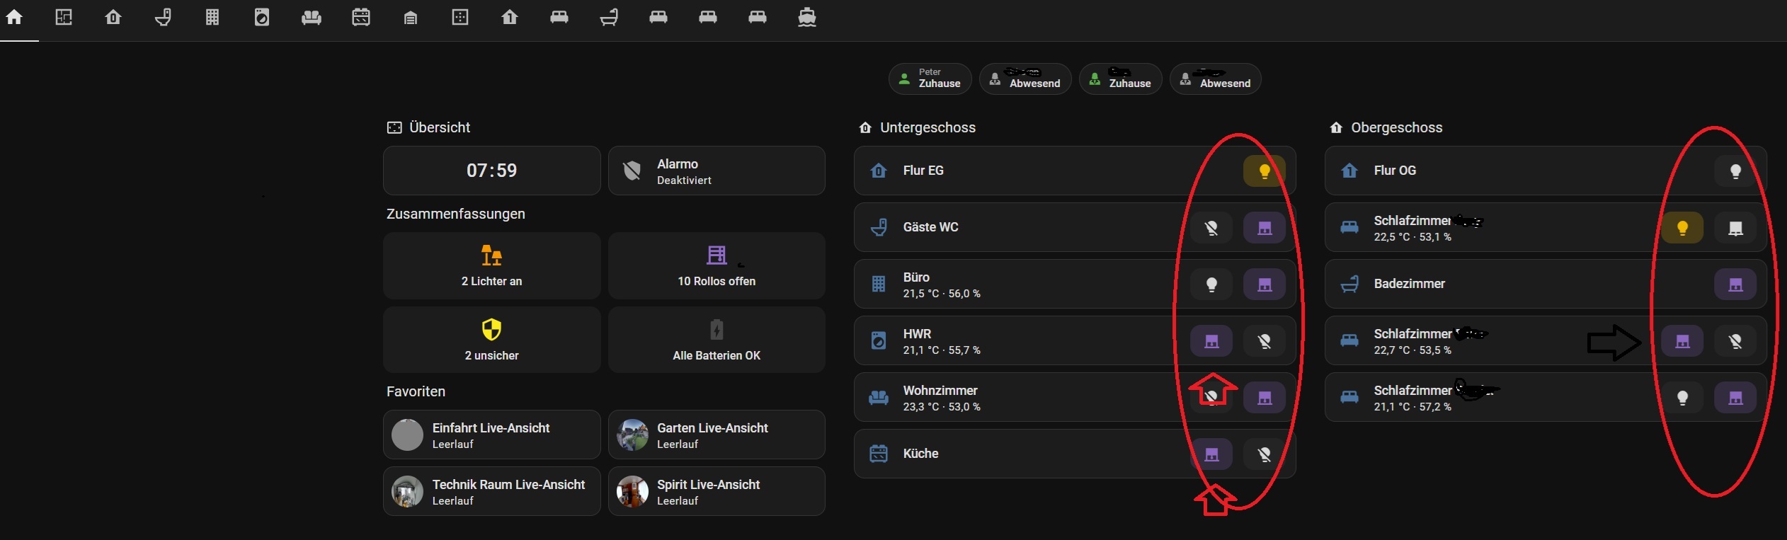Toggle the Flur OG light button
This screenshot has width=1787, height=540.
point(1735,171)
